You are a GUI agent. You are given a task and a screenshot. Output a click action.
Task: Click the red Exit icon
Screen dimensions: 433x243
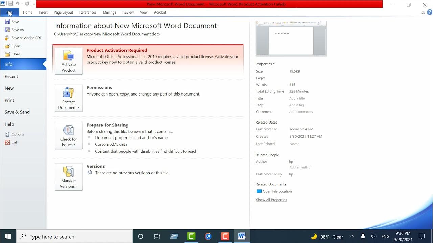click(7, 142)
